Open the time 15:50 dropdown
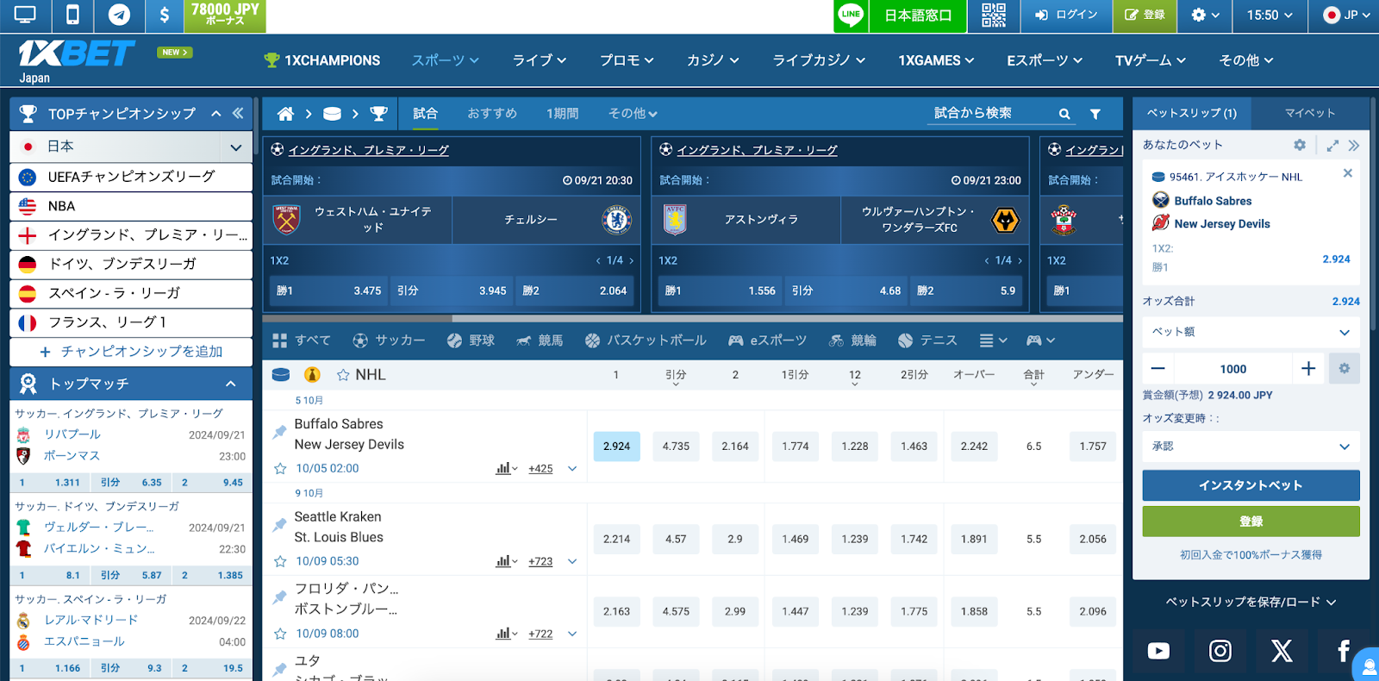1379x681 pixels. click(1270, 15)
